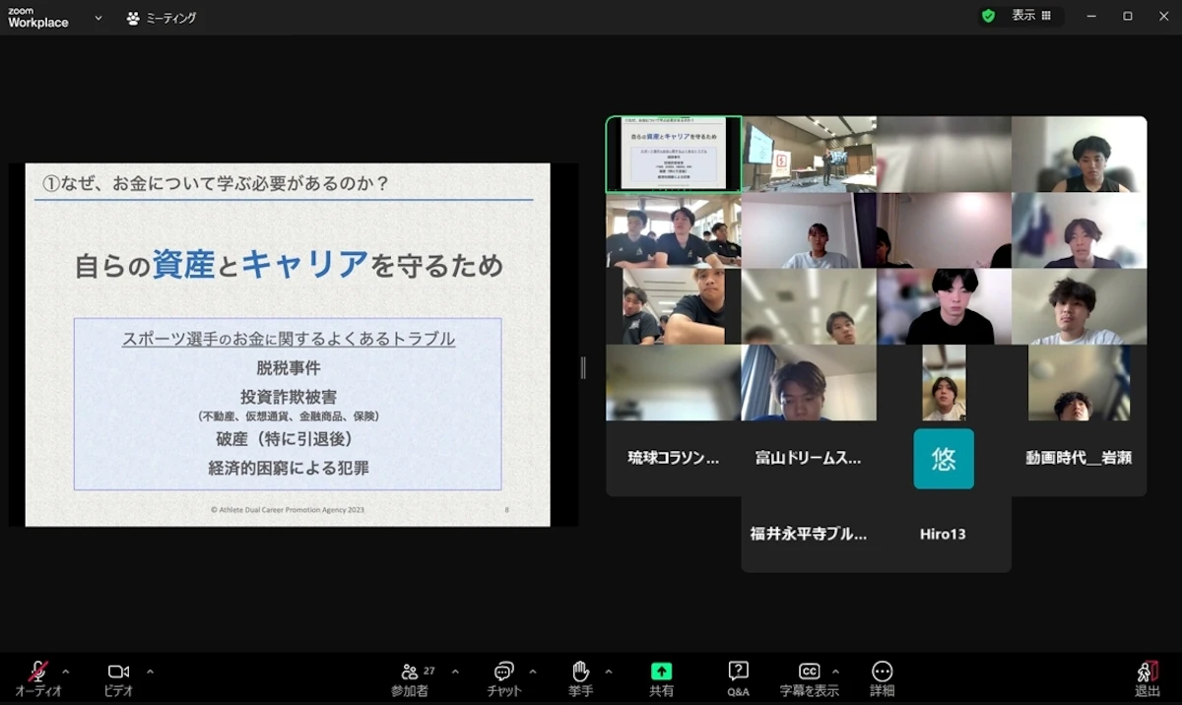Open the ミーティング menu at top
The image size is (1182, 705).
[x=162, y=18]
